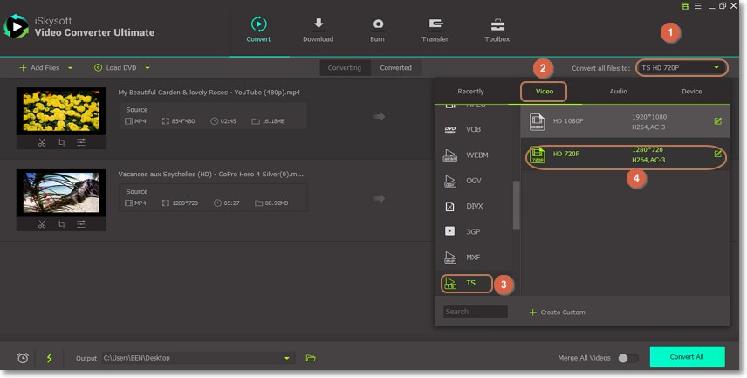Open effects settings for Seychelles video
Viewport: 747px width, 378px height.
click(x=81, y=224)
